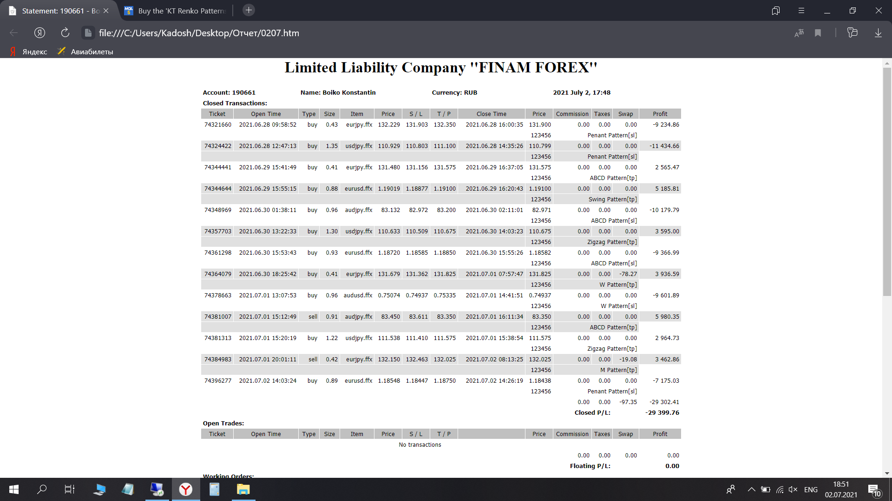Open the Windows Start menu
The width and height of the screenshot is (892, 501).
14,489
